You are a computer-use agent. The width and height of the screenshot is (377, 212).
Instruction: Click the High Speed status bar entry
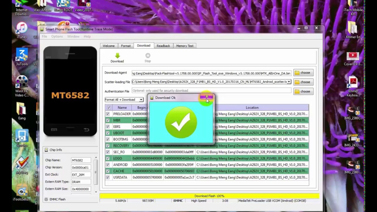tap(199, 201)
